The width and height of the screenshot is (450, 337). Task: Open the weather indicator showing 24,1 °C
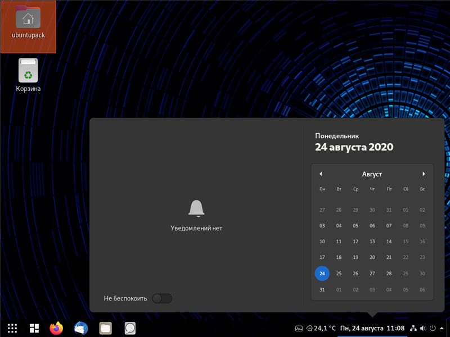point(321,328)
